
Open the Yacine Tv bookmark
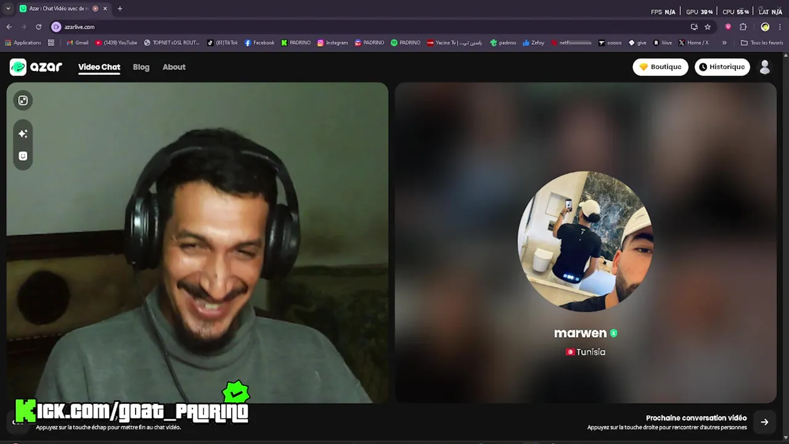tap(454, 43)
